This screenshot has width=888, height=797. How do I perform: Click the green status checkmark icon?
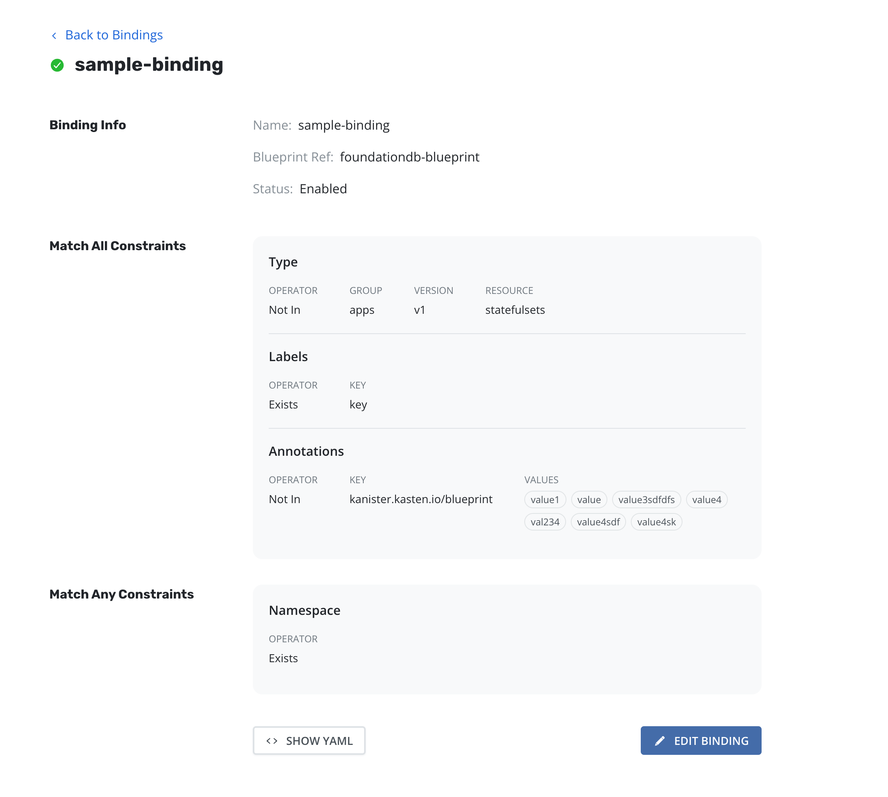(57, 65)
